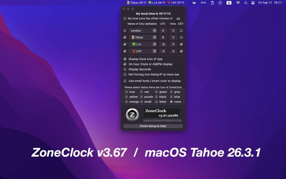
Task: Select the none radio button
Action: click(x=171, y=102)
